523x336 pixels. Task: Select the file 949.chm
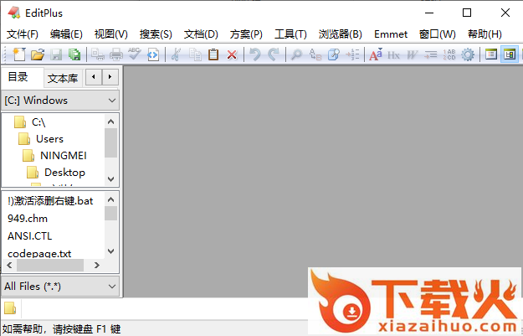tap(28, 219)
